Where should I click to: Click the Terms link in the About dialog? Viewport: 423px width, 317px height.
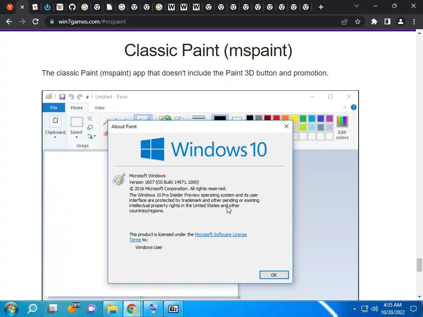click(x=135, y=240)
